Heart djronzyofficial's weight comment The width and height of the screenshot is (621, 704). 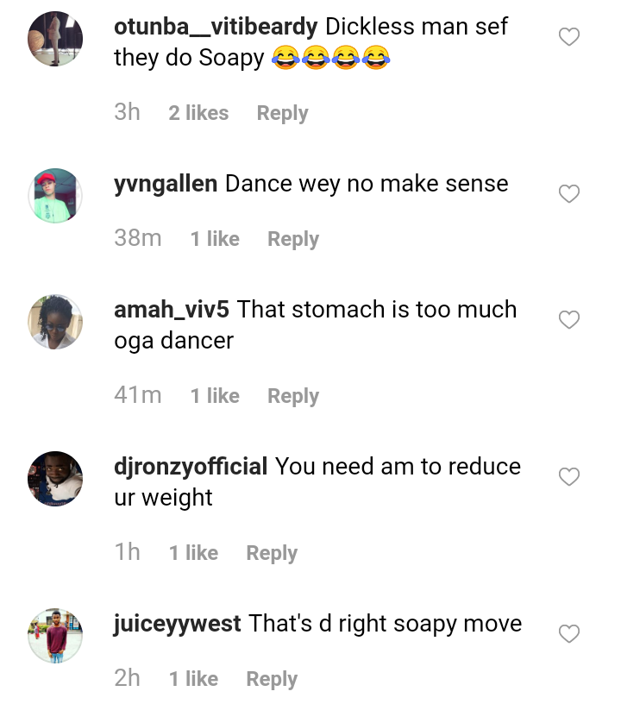click(569, 477)
